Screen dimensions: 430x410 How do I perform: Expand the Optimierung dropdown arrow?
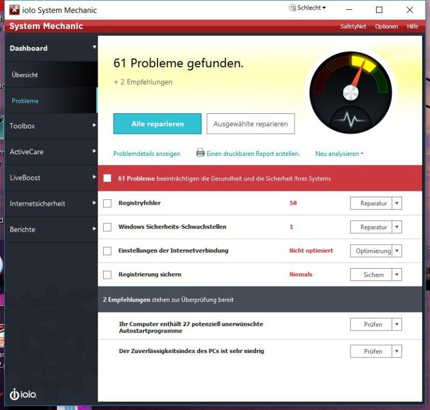(397, 251)
